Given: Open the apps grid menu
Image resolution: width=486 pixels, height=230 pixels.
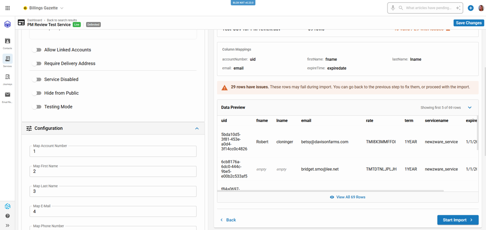Looking at the screenshot, I should click(x=8, y=8).
